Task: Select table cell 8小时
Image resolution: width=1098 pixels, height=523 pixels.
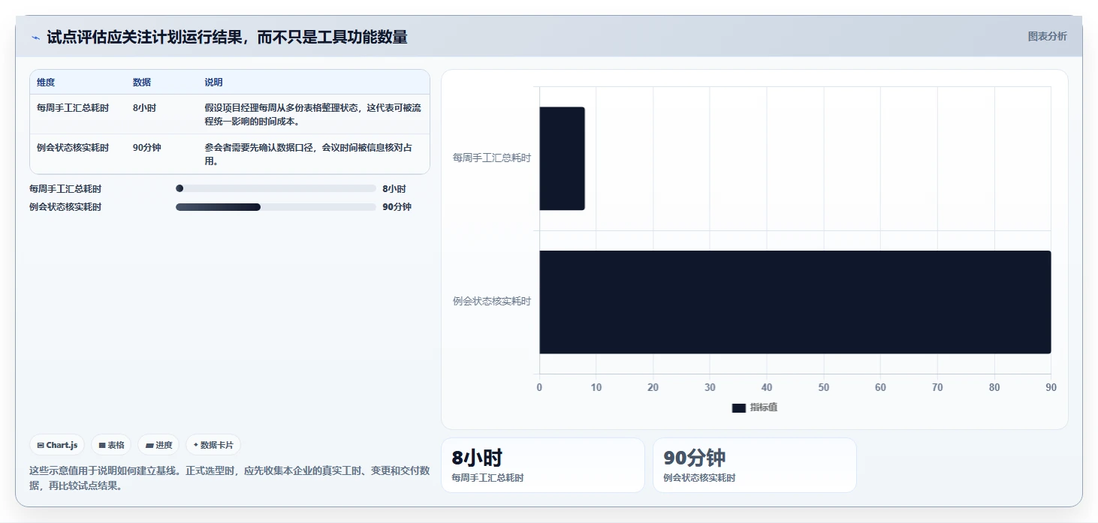Action: tap(145, 108)
